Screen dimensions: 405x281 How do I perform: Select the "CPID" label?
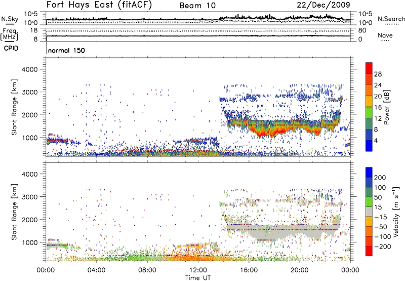click(11, 48)
